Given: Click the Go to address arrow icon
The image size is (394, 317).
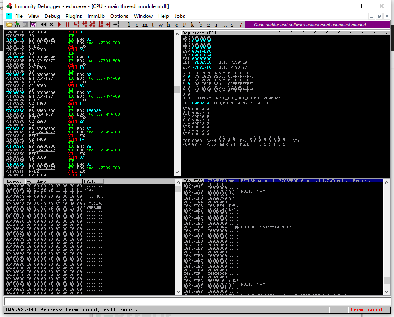Looking at the screenshot, I should (x=116, y=25).
